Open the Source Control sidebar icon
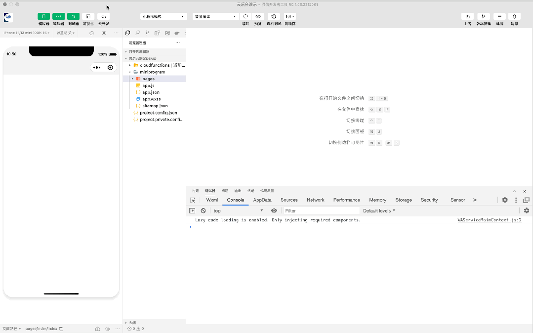This screenshot has width=533, height=333. 147,33
